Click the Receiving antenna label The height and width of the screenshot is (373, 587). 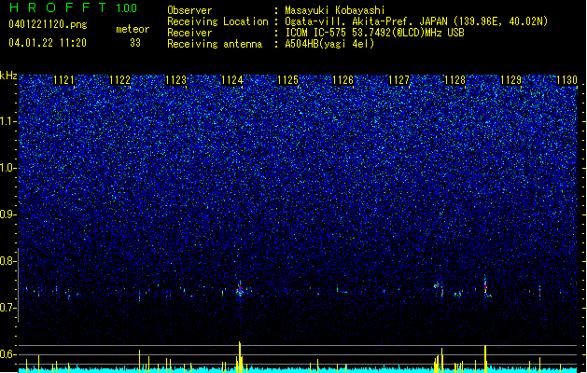point(215,44)
